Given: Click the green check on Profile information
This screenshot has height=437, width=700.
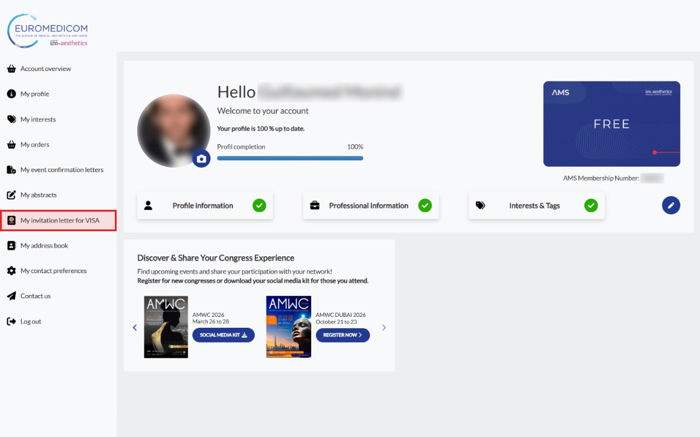Looking at the screenshot, I should (x=259, y=205).
